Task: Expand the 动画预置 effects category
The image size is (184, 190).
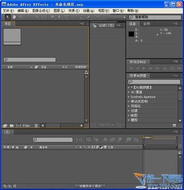Action: (129, 87)
